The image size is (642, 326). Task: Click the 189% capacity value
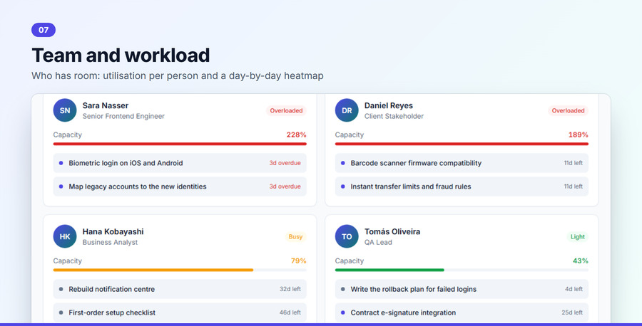579,135
